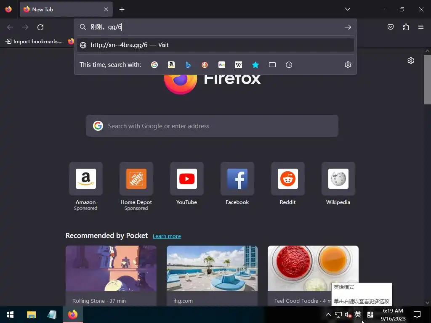Open search settings gear in URL dropdown

click(348, 65)
